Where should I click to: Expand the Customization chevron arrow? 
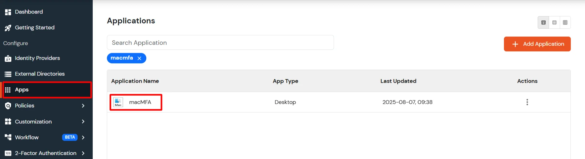point(83,122)
